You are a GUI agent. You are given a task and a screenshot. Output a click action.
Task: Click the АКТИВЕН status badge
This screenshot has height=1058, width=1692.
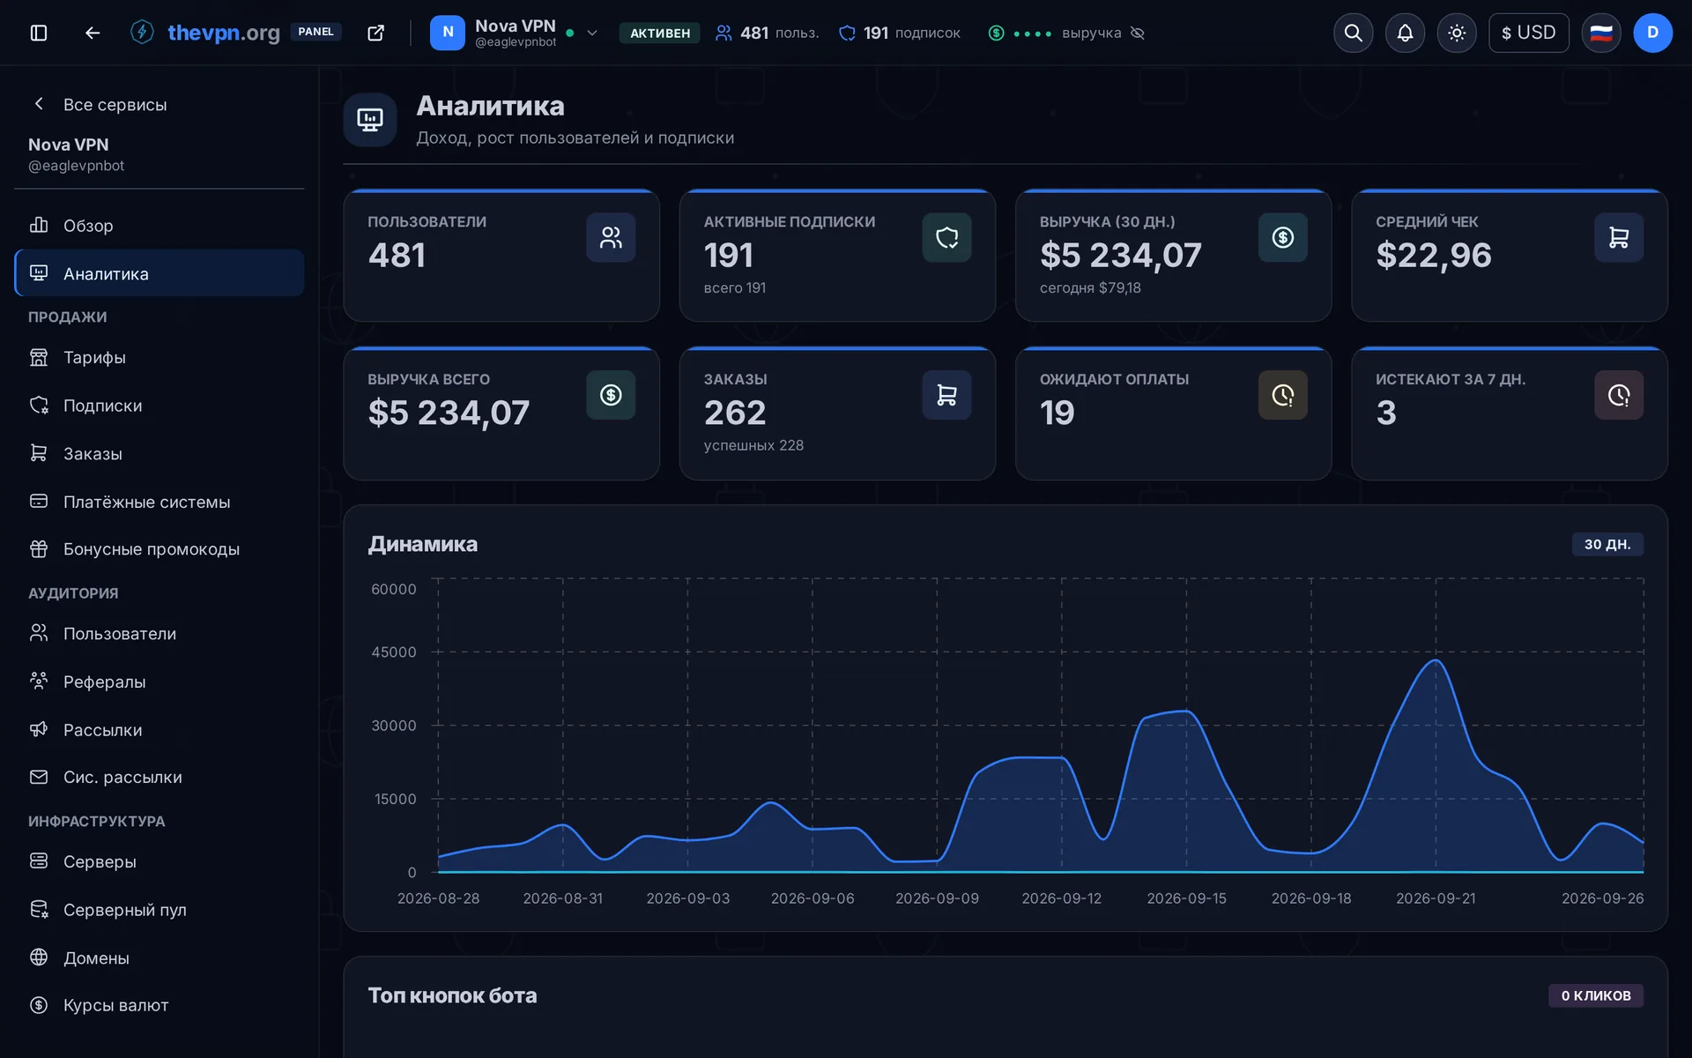click(659, 33)
